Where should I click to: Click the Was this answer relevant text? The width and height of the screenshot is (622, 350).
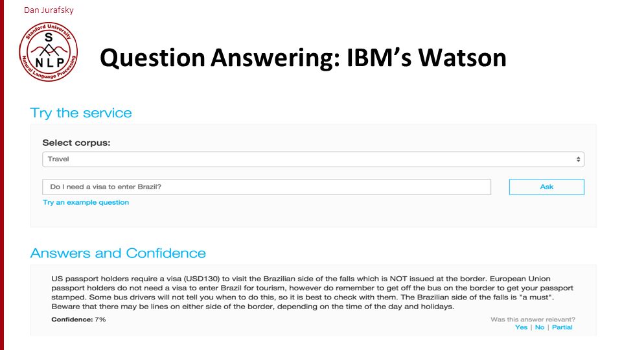pyautogui.click(x=533, y=320)
